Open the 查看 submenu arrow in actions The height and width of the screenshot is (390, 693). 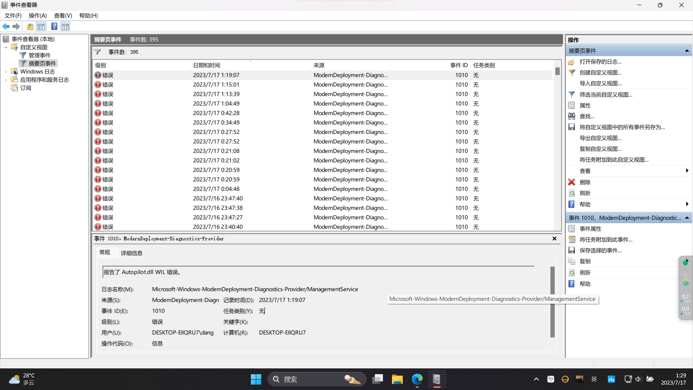click(x=687, y=171)
